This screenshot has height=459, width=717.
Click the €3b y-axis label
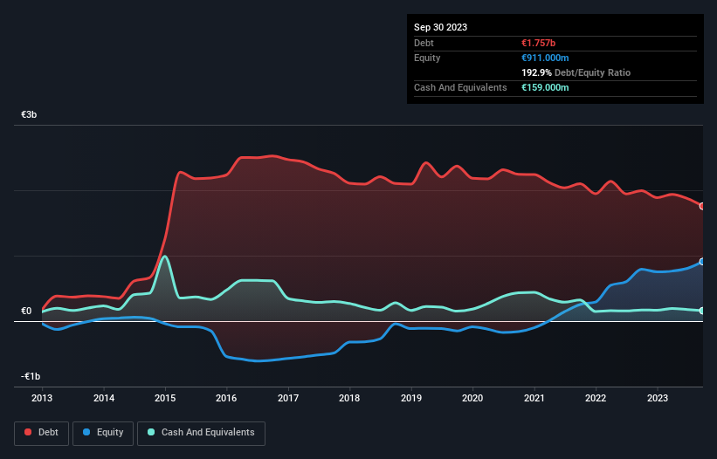click(x=29, y=114)
